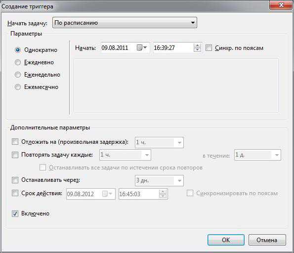Click the start time field 16:39:27
294x253 pixels.
[173, 48]
